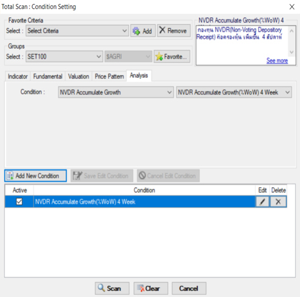Switch to the Indicator tab

(x=18, y=77)
